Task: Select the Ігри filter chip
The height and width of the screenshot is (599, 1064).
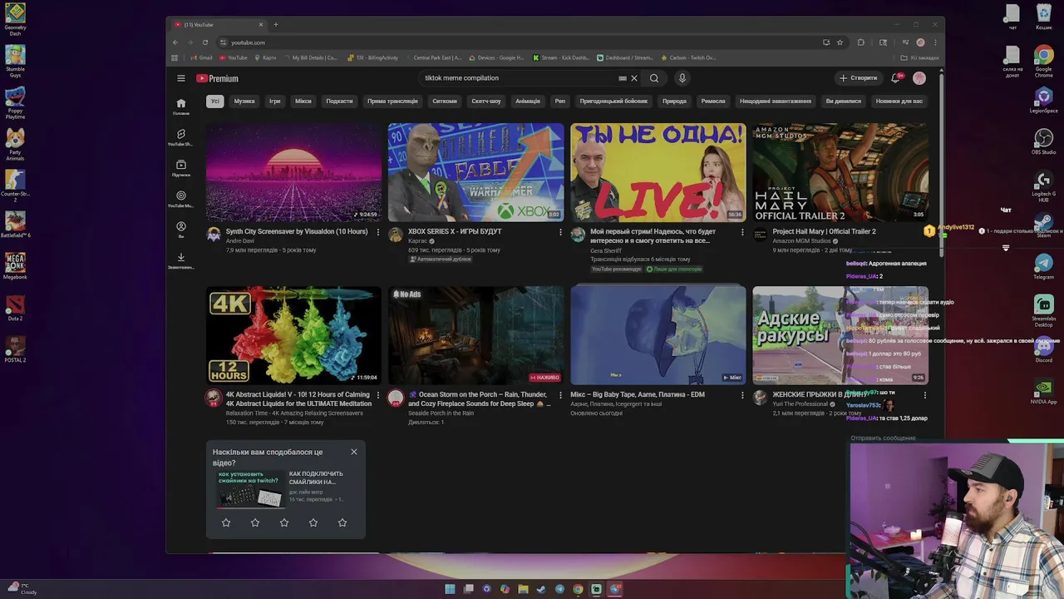Action: [x=275, y=101]
